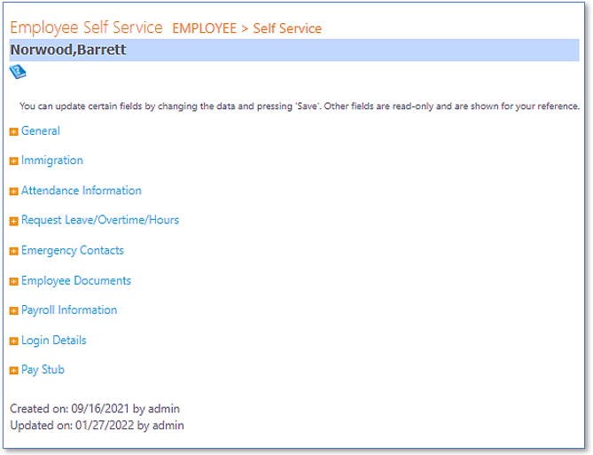Viewport: 593px width, 455px height.
Task: Open the blue help book icon
Action: 18,72
